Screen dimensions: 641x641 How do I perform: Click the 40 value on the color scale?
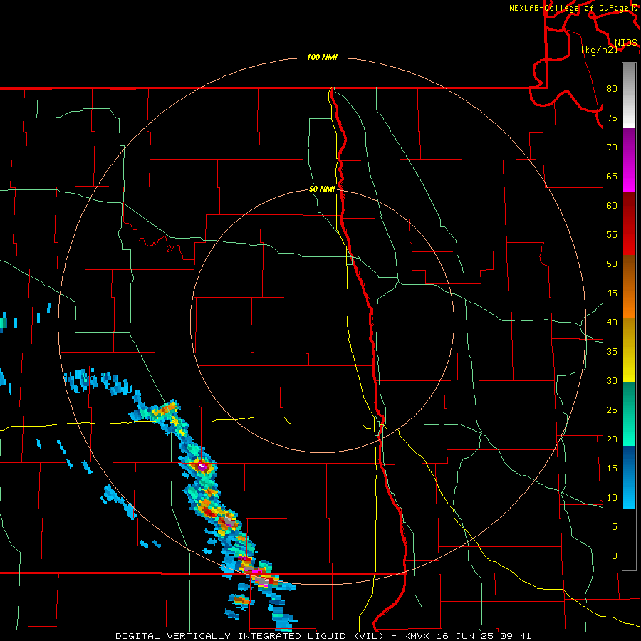tap(612, 323)
